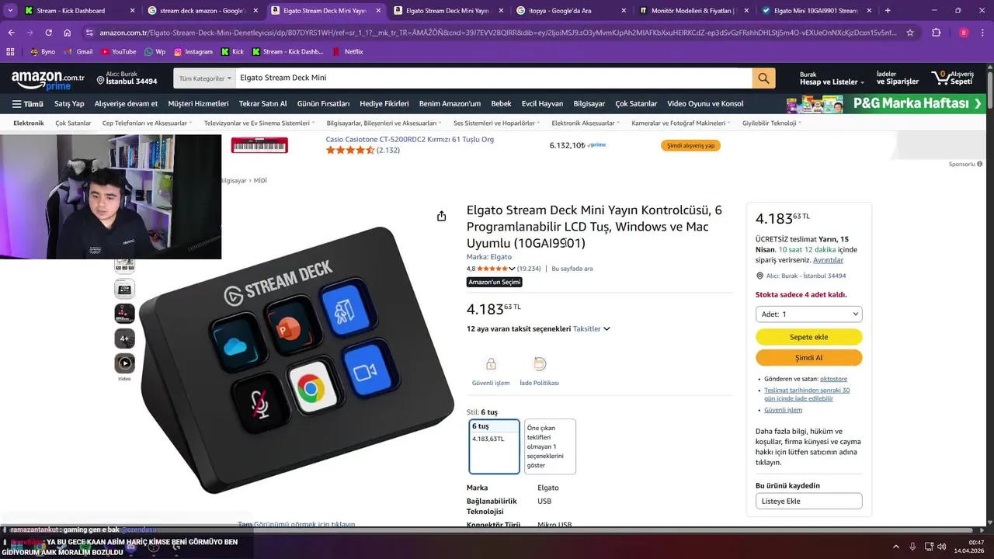The width and height of the screenshot is (994, 559).
Task: Select the featured-offers style option box
Action: [550, 446]
